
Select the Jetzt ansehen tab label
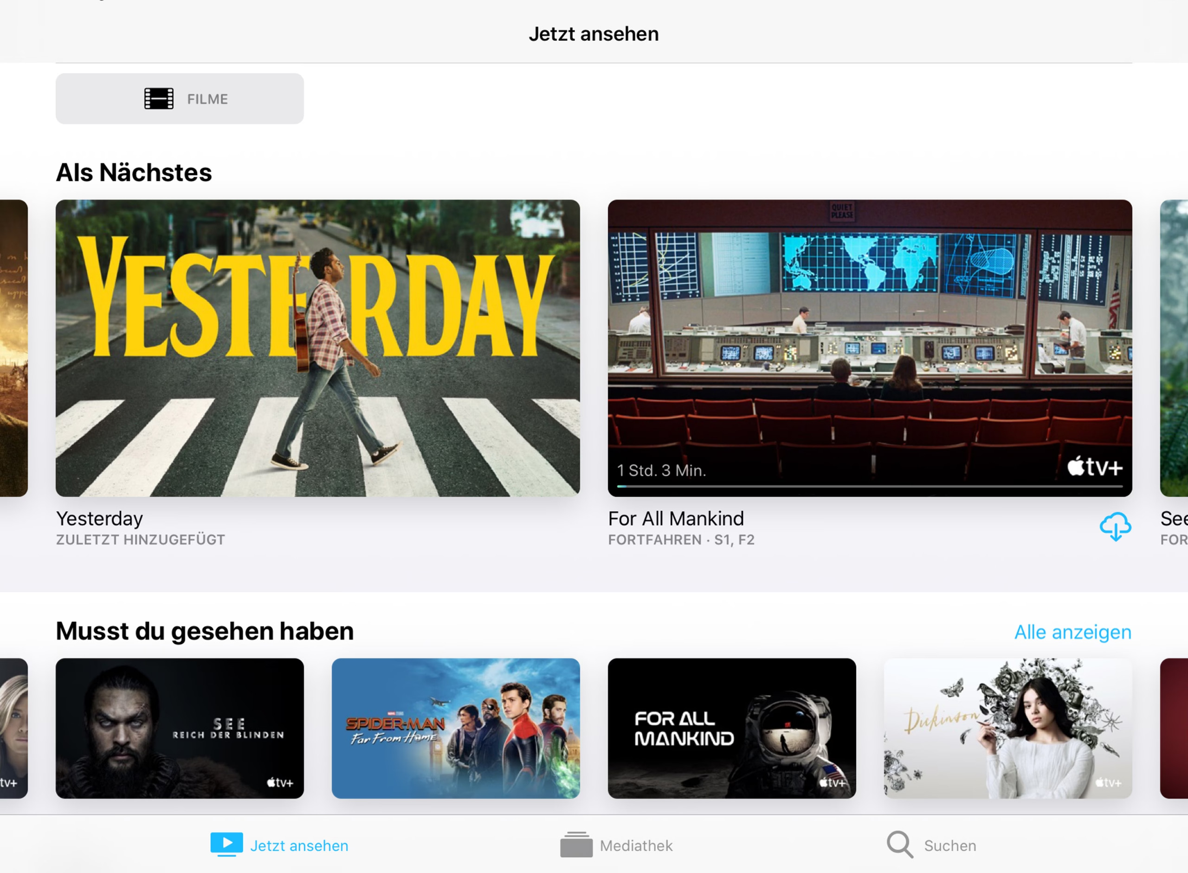[299, 846]
